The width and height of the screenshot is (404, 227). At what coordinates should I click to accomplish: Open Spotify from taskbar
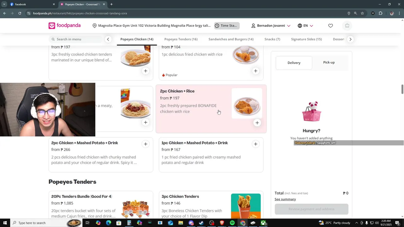(232, 223)
